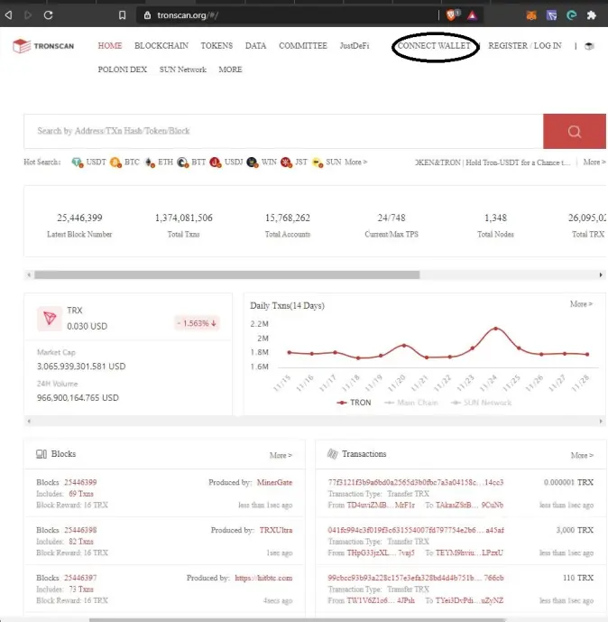The height and width of the screenshot is (622, 608).
Task: Open transaction hash starting 041fc994
Action: [x=416, y=530]
